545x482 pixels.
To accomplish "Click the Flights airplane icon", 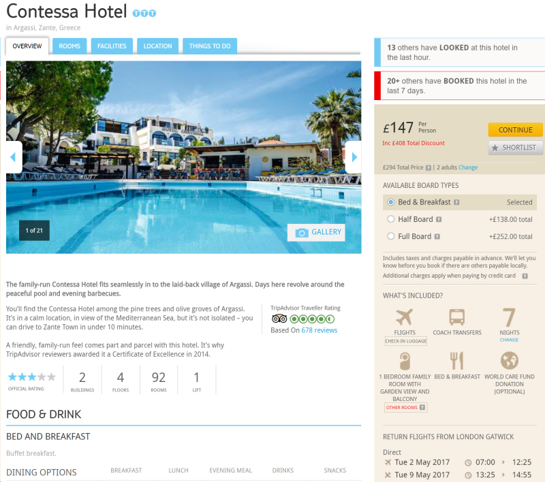I will (404, 317).
